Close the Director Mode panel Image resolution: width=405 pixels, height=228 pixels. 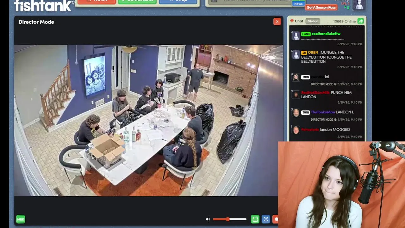point(277,22)
